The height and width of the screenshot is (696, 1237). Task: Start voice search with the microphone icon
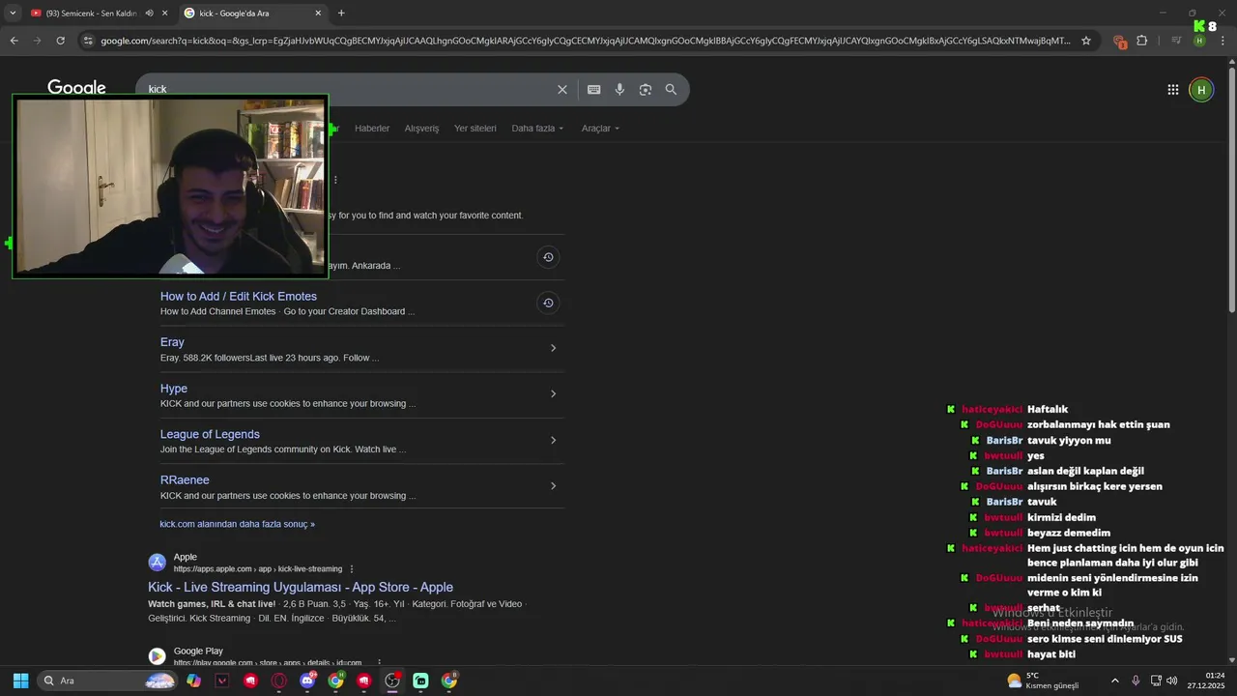coord(619,89)
